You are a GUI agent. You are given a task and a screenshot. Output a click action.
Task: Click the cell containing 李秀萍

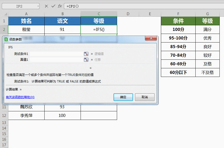[26, 116]
